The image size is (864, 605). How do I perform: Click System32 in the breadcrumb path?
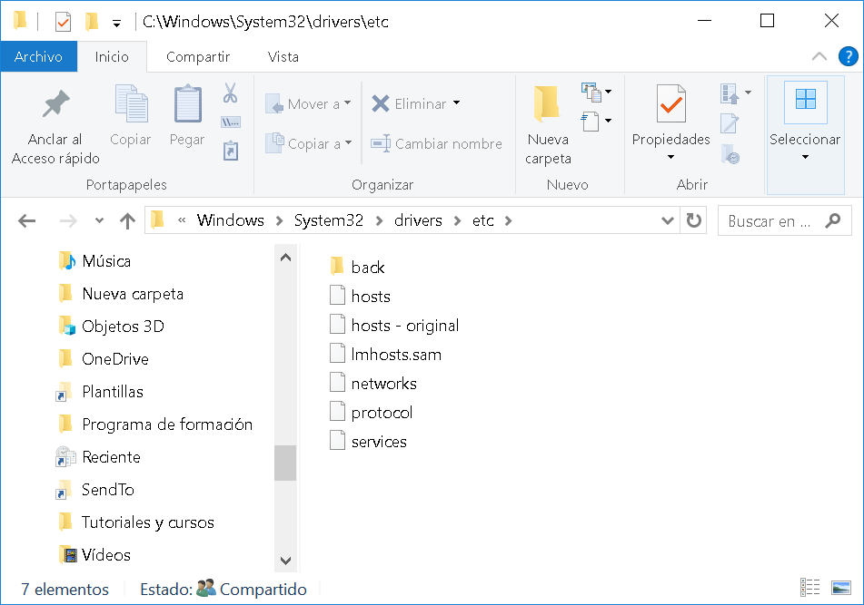(328, 220)
